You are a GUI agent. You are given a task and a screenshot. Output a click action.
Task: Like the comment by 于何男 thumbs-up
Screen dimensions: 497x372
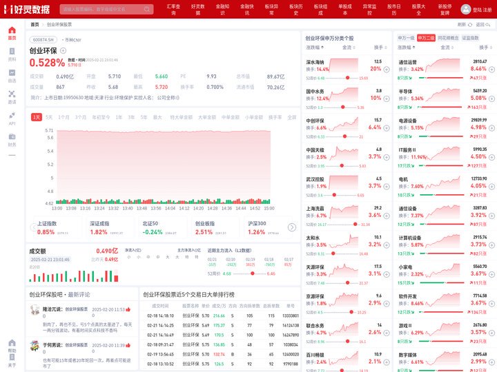tap(128, 345)
